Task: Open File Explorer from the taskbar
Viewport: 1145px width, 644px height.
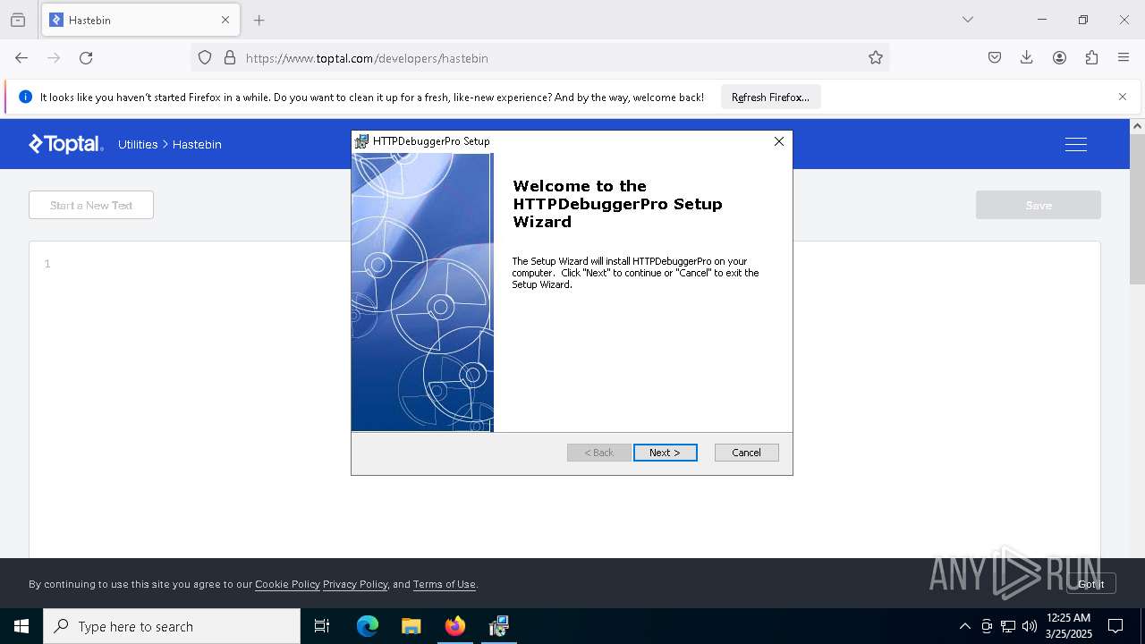Action: click(x=411, y=626)
